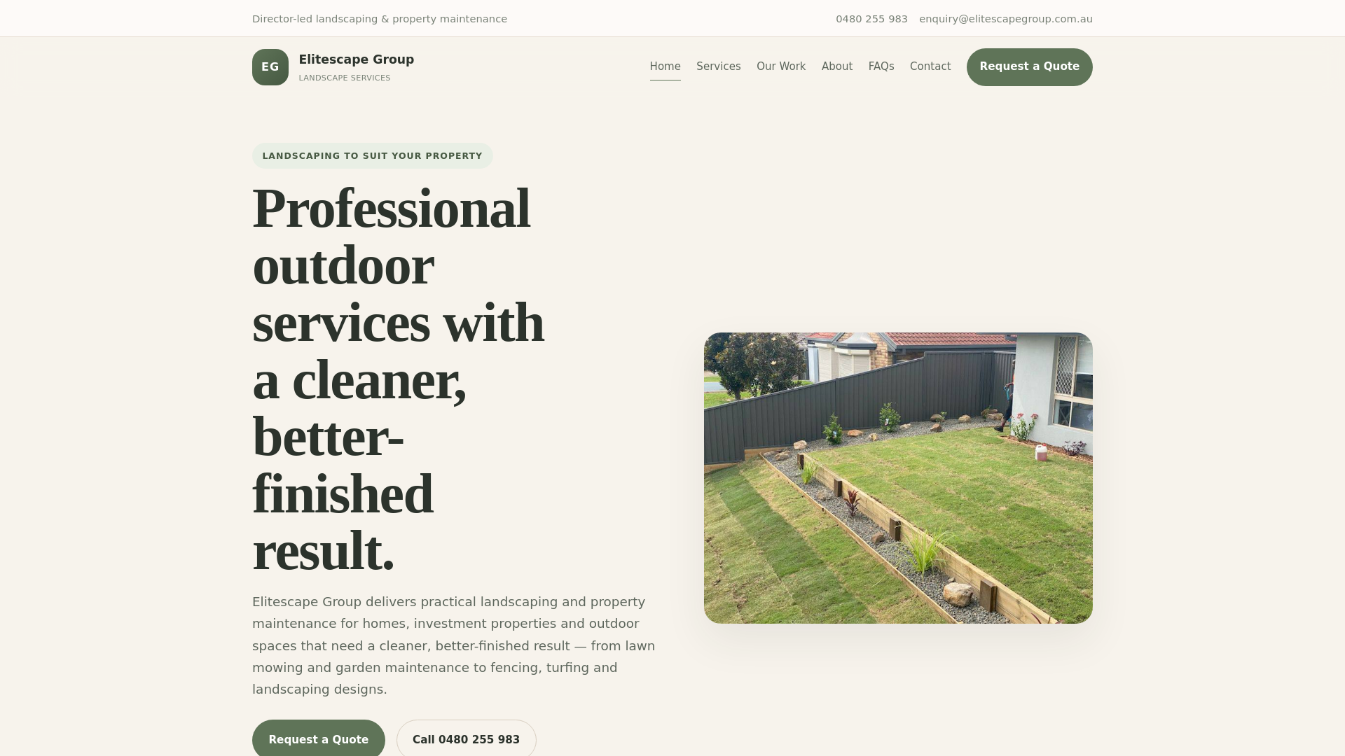Open the Our Work section

point(780,66)
